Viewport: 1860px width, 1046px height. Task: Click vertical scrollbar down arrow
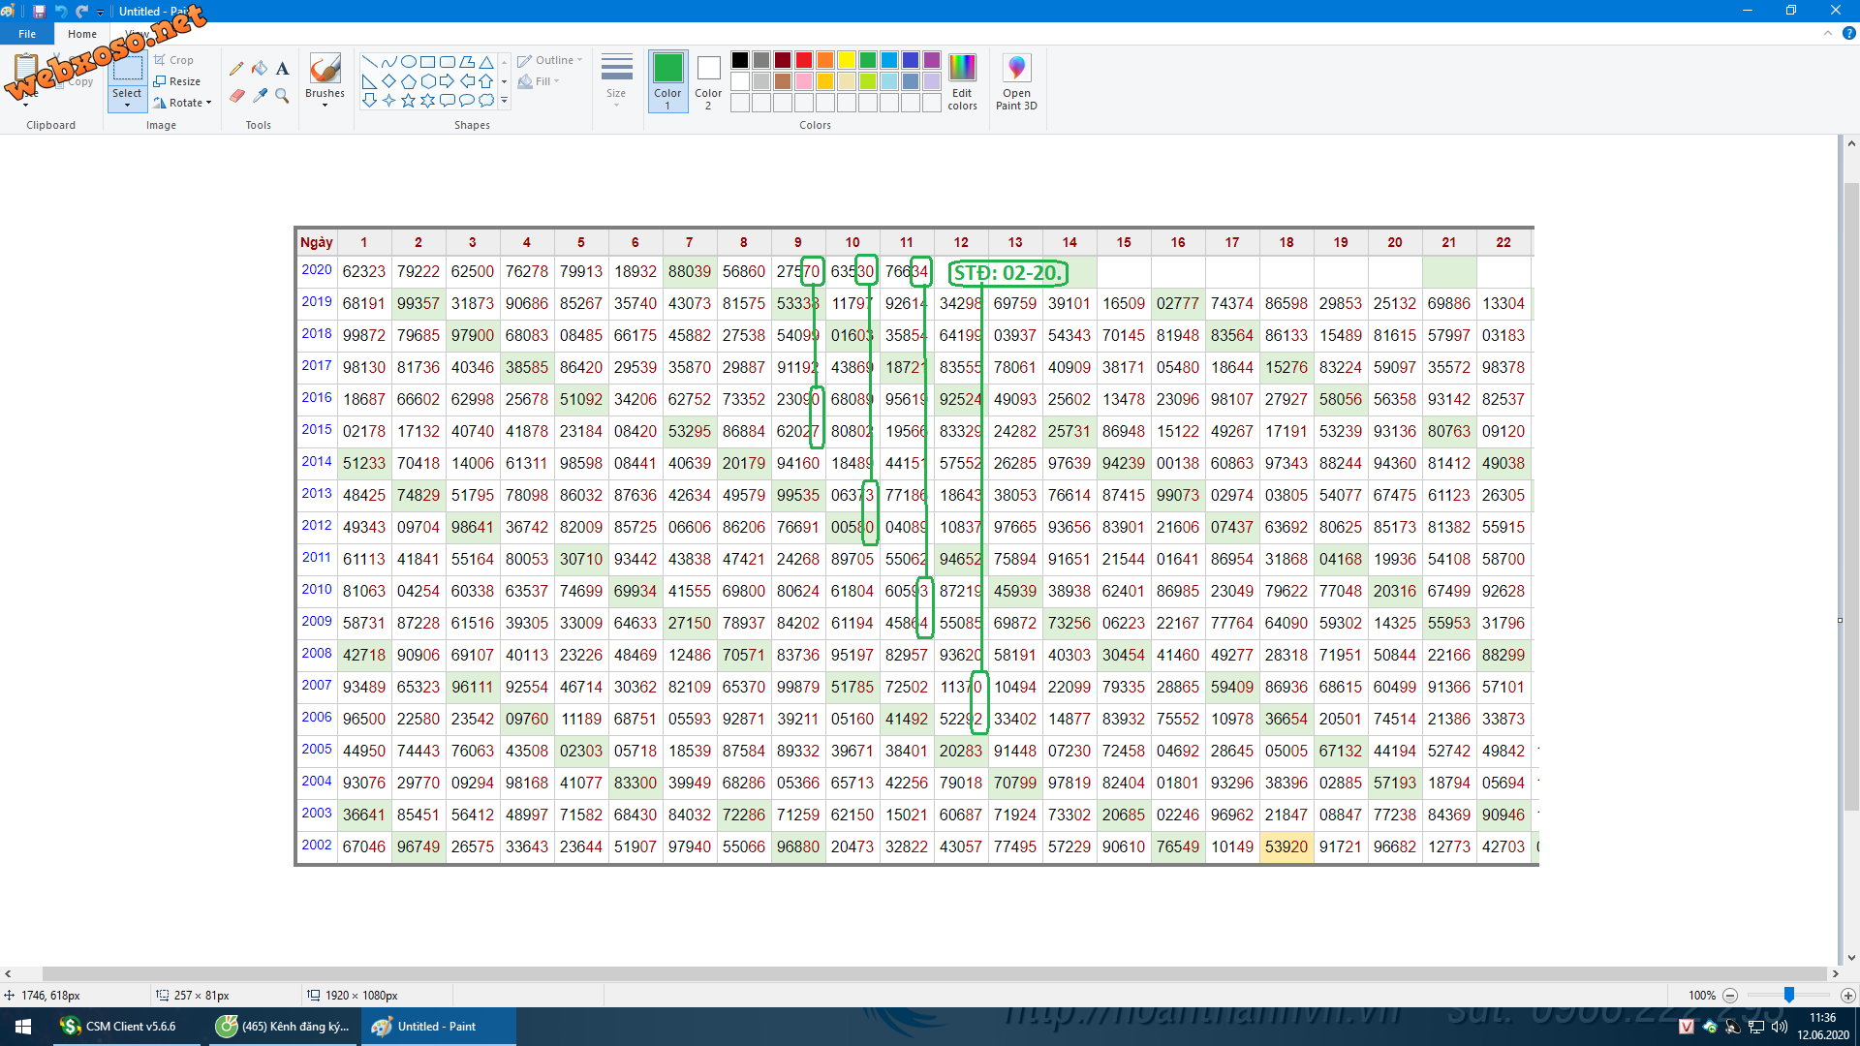(1851, 958)
